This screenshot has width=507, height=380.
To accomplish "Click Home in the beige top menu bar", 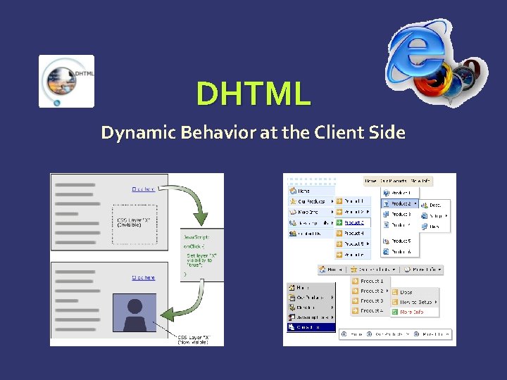I will (370, 181).
